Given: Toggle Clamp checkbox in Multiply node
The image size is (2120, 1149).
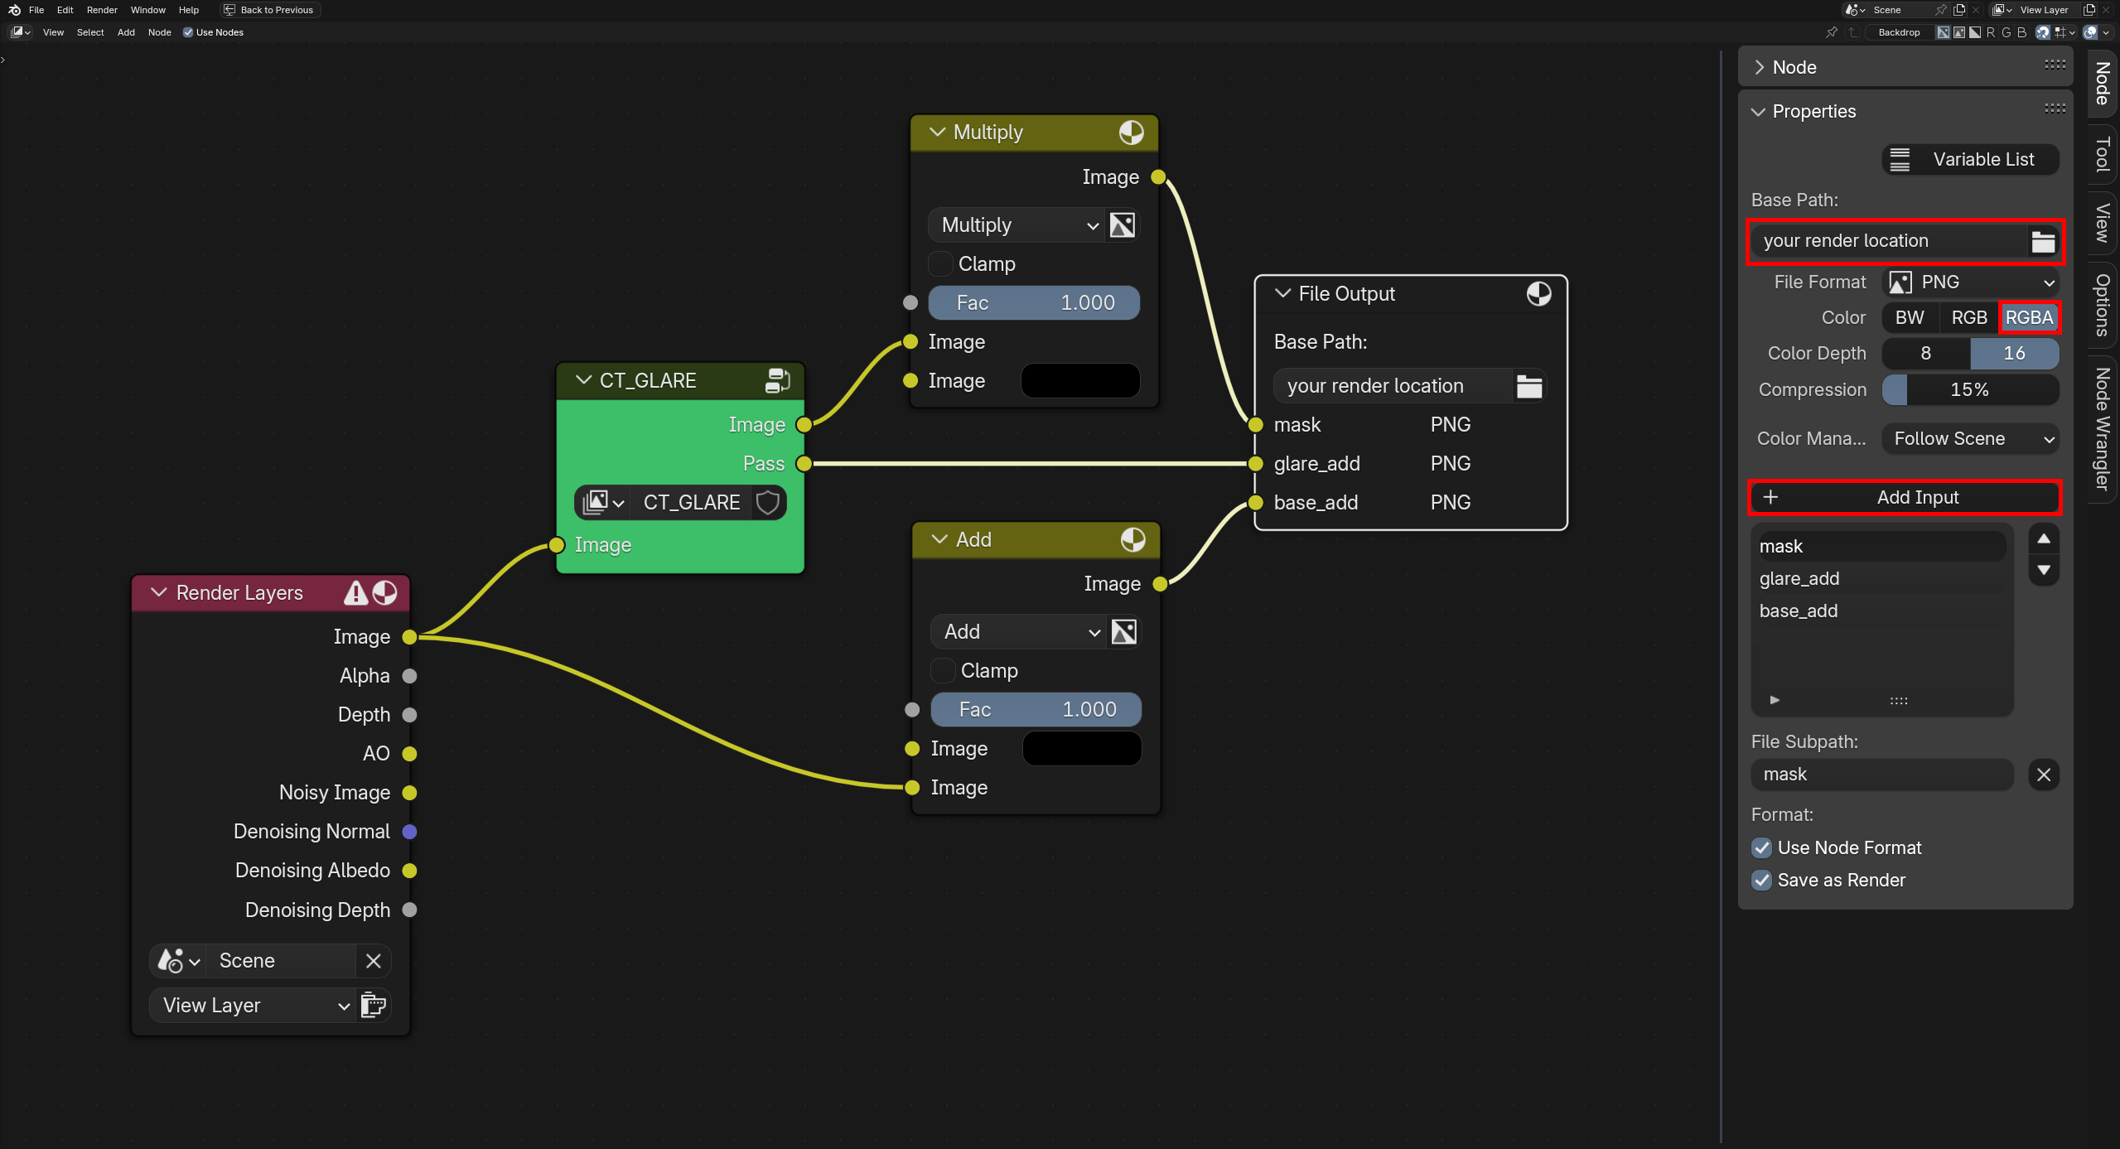Looking at the screenshot, I should pos(940,263).
